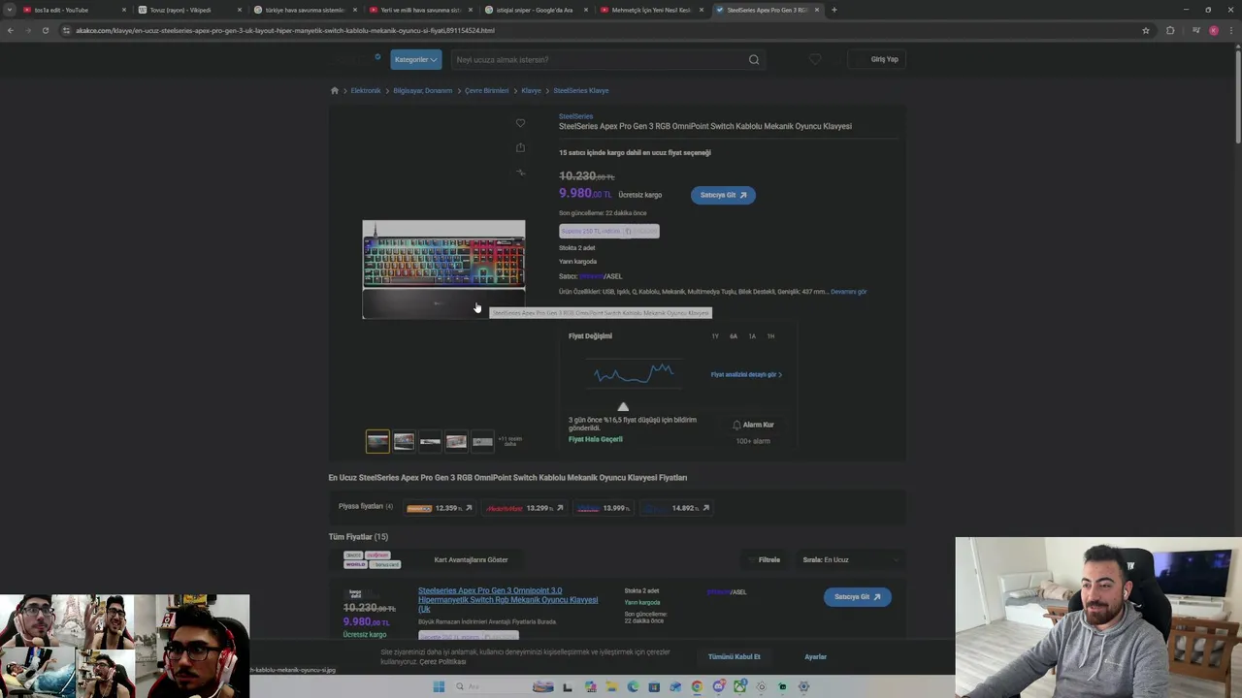Select 1A price history range
The height and width of the screenshot is (698, 1242).
click(x=752, y=336)
